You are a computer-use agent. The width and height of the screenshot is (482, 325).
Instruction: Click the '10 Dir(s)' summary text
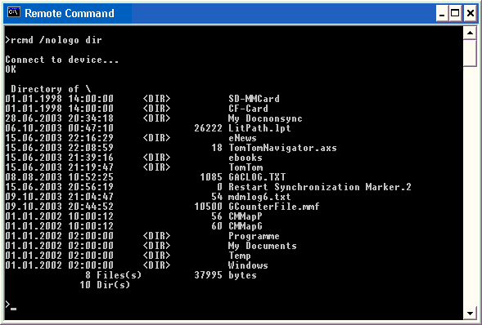tap(105, 285)
